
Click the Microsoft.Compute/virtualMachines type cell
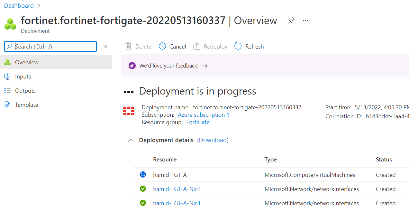tap(310, 175)
